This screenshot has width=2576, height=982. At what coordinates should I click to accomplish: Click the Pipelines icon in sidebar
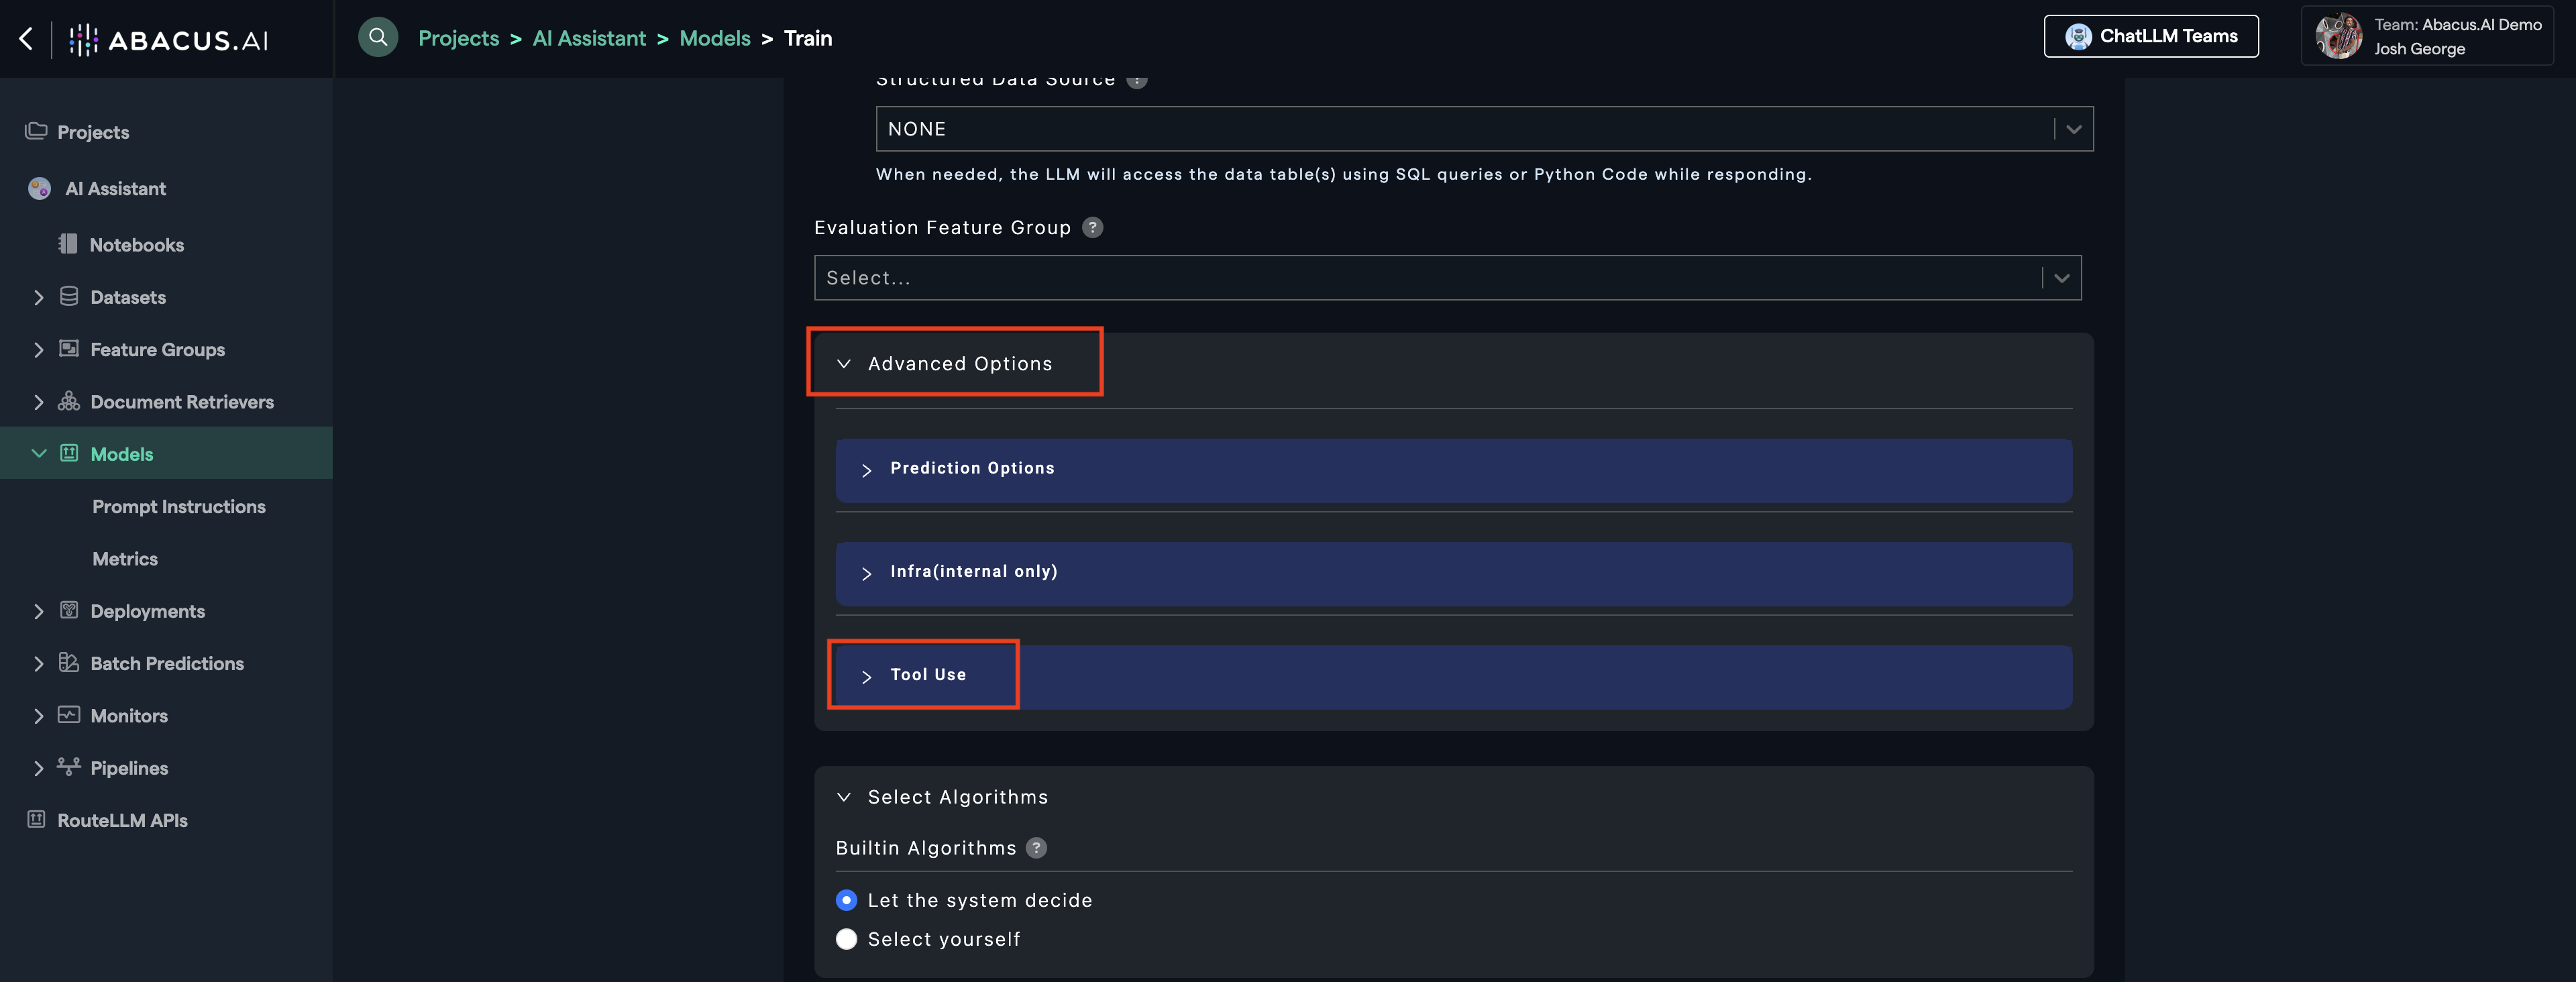pos(69,767)
